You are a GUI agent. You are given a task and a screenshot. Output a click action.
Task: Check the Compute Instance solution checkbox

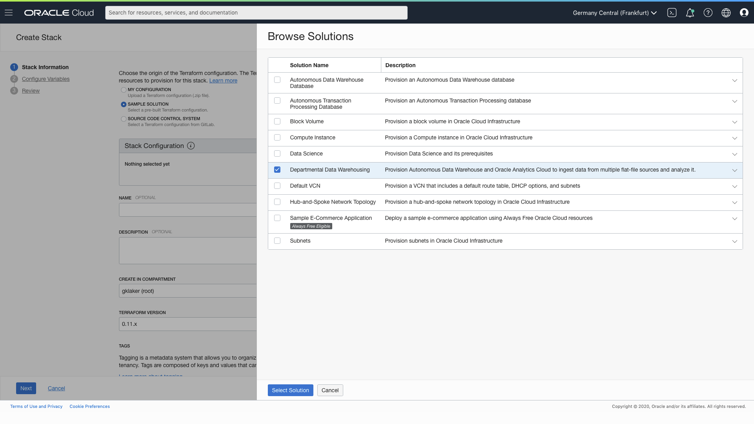(277, 137)
